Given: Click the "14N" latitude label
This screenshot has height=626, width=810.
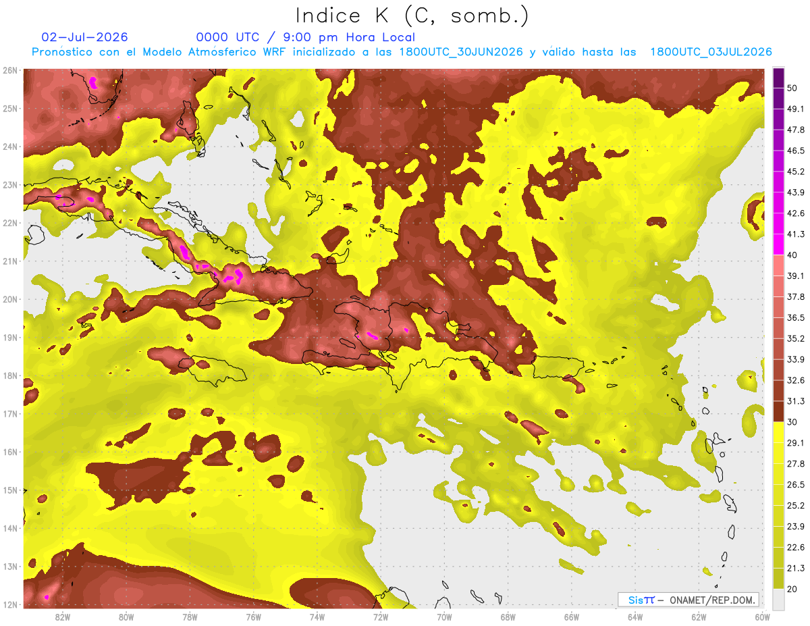Looking at the screenshot, I should (x=10, y=528).
